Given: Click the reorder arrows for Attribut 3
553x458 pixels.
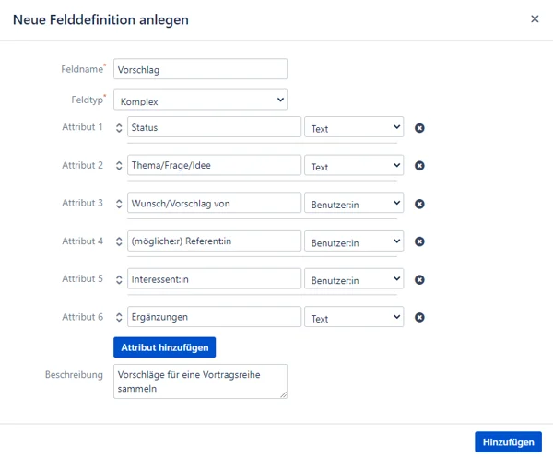Looking at the screenshot, I should [x=119, y=204].
